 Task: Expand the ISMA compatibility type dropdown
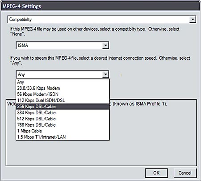(105, 45)
